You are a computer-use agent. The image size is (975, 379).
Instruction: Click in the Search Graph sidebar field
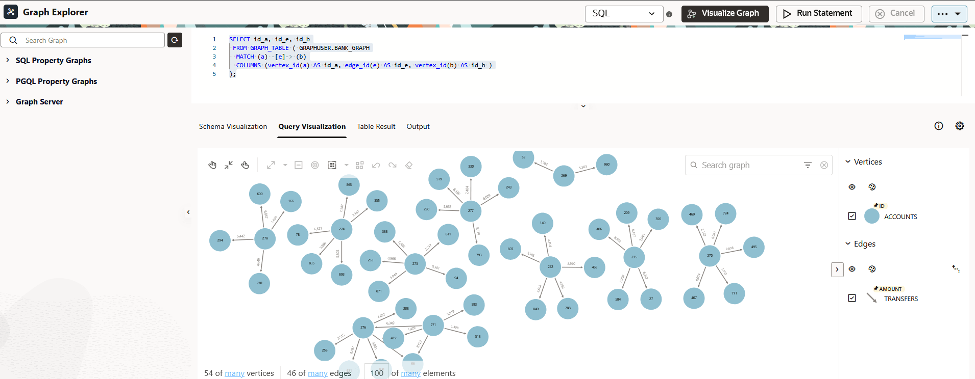coord(83,40)
